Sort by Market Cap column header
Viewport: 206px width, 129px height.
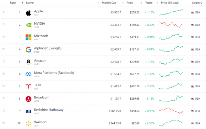109,3
